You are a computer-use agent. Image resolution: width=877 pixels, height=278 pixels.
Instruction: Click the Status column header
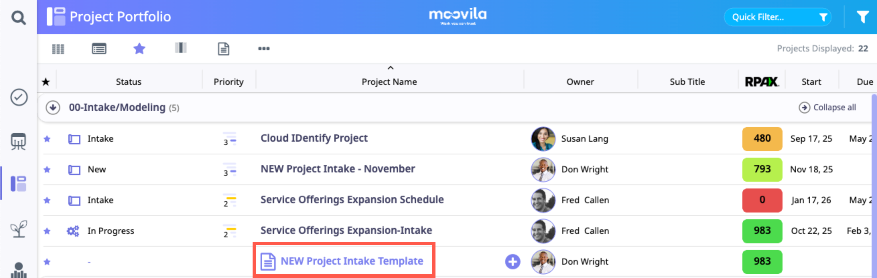pos(128,82)
